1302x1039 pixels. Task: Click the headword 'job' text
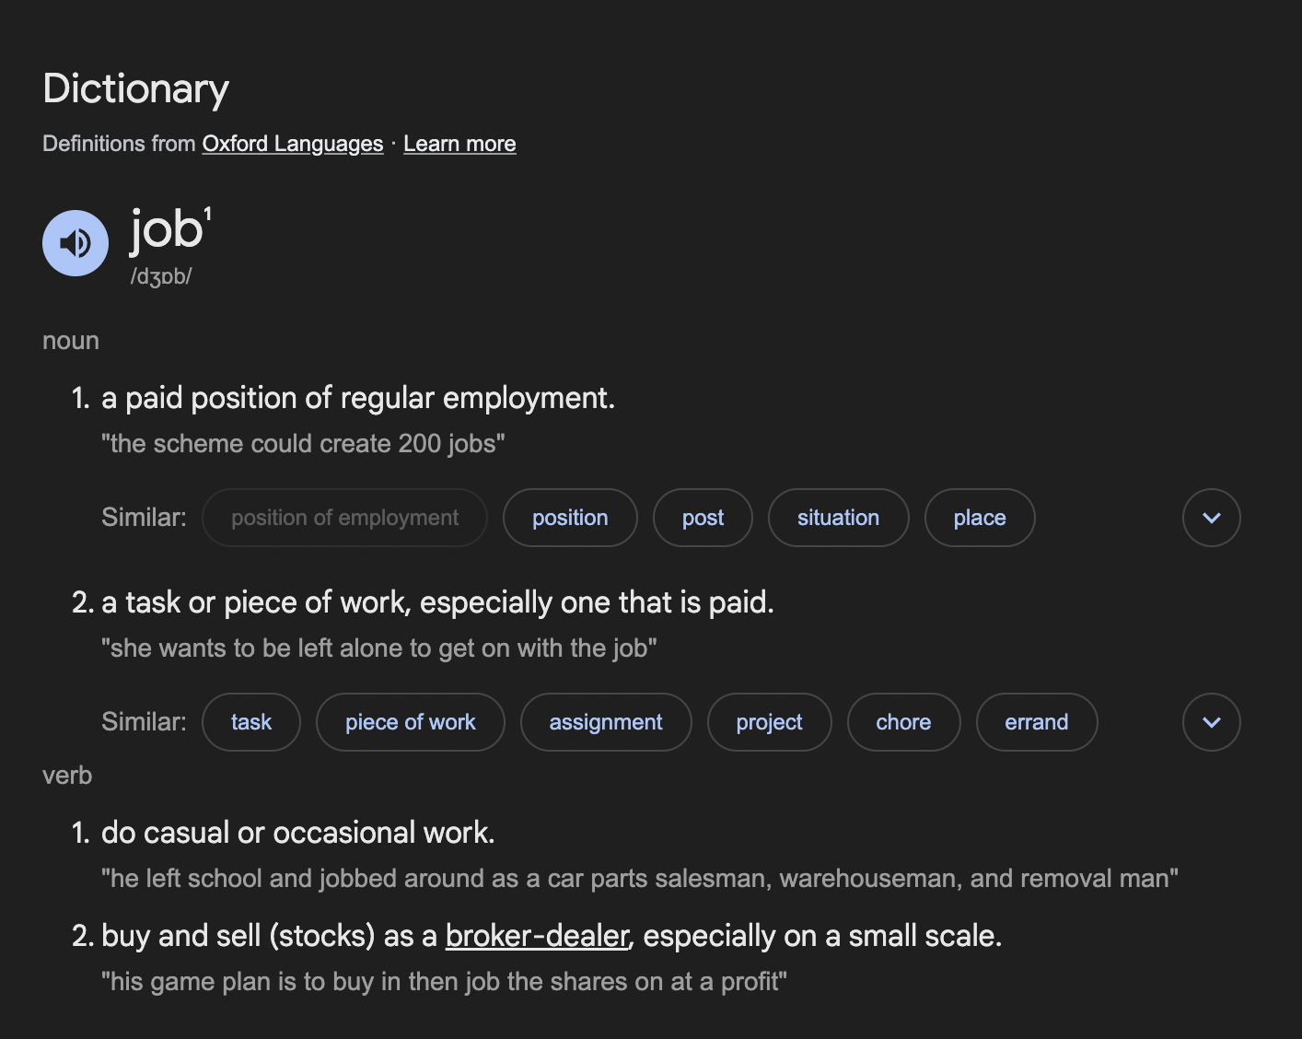(167, 230)
